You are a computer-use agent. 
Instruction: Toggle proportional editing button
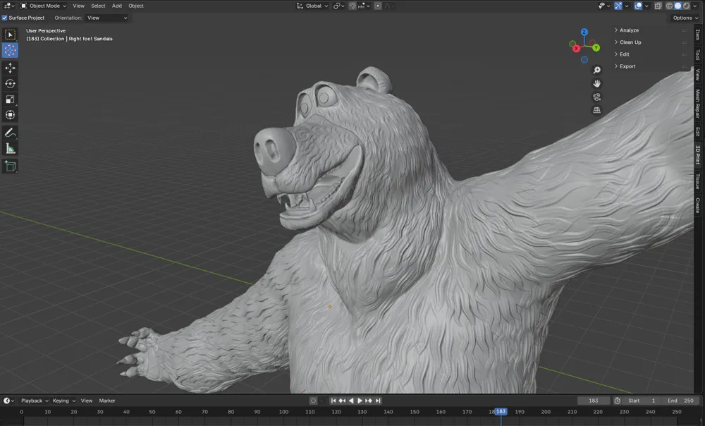[378, 6]
